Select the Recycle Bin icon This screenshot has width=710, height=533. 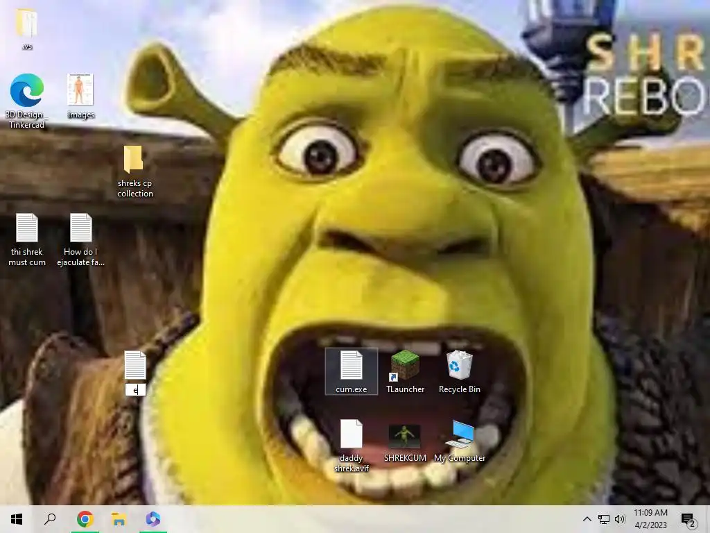[x=459, y=372]
